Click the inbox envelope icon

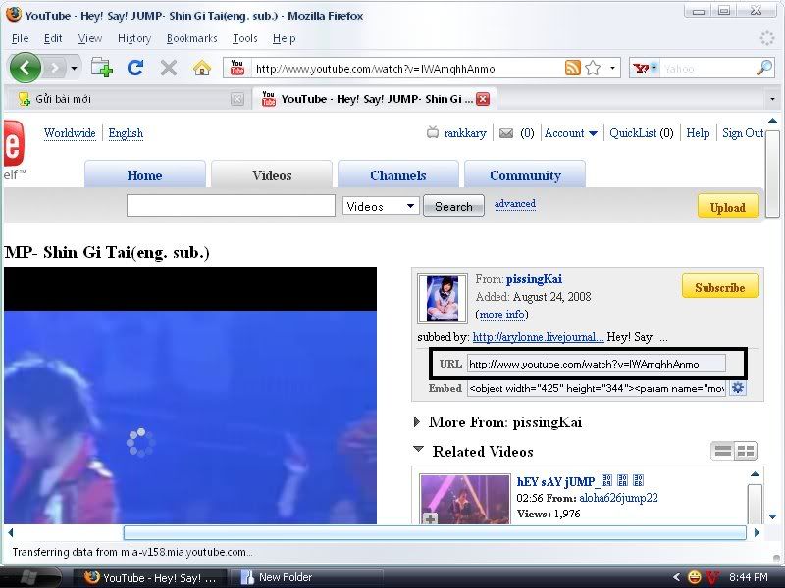[x=506, y=133]
